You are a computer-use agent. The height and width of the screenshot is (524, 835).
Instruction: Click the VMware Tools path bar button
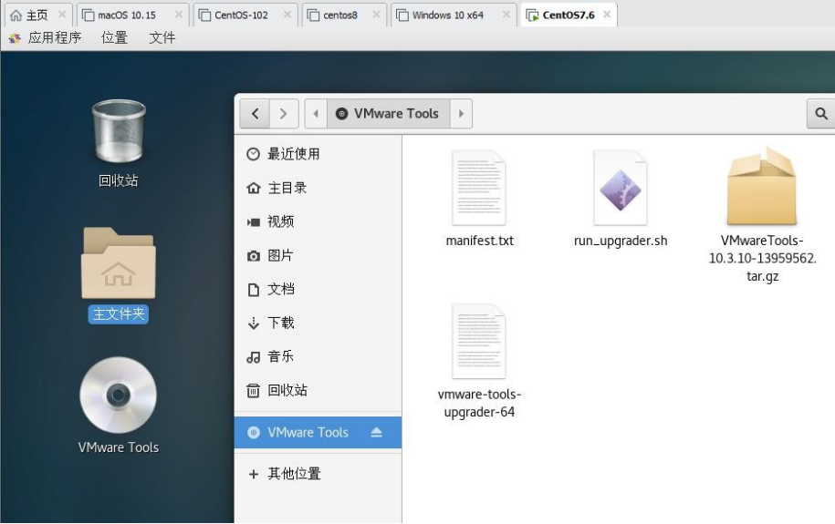388,113
